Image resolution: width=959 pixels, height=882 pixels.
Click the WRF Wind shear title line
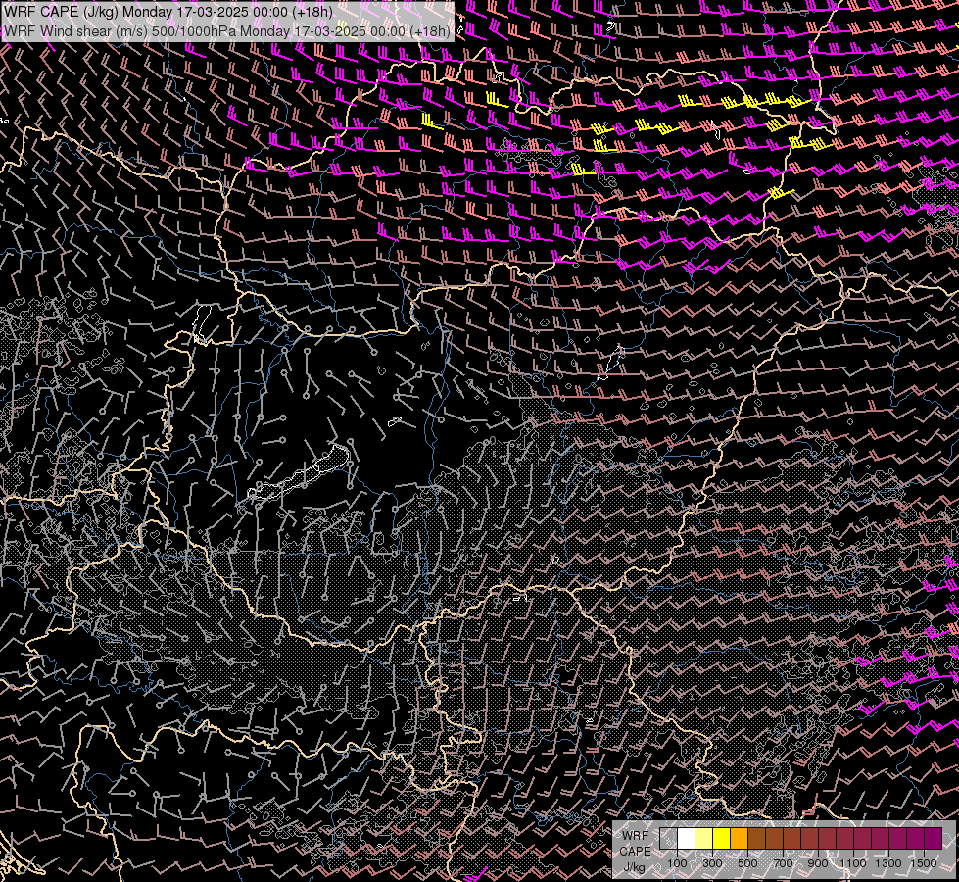click(x=227, y=31)
